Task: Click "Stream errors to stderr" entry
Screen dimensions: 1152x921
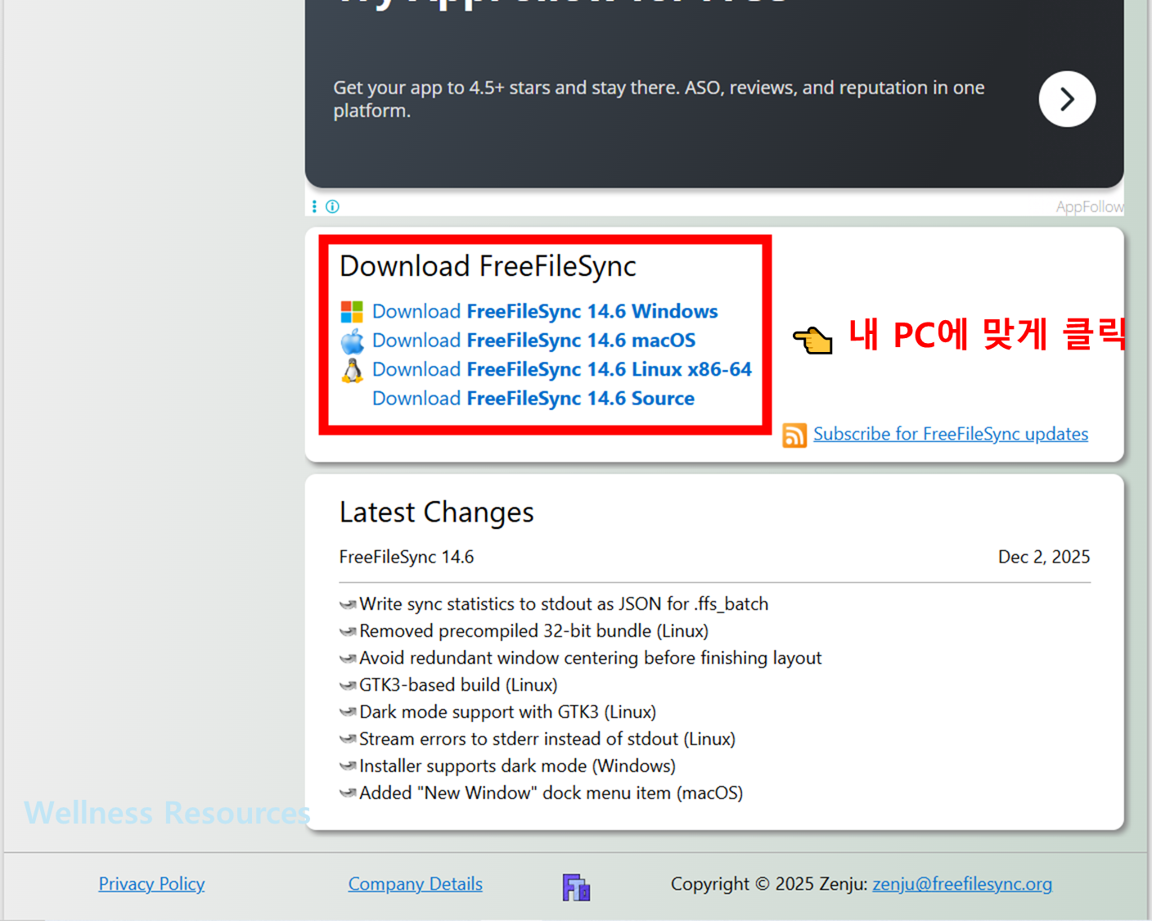Action: [547, 739]
